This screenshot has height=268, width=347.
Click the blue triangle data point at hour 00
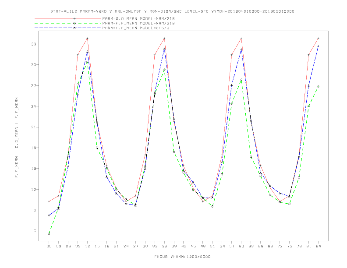[49, 215]
